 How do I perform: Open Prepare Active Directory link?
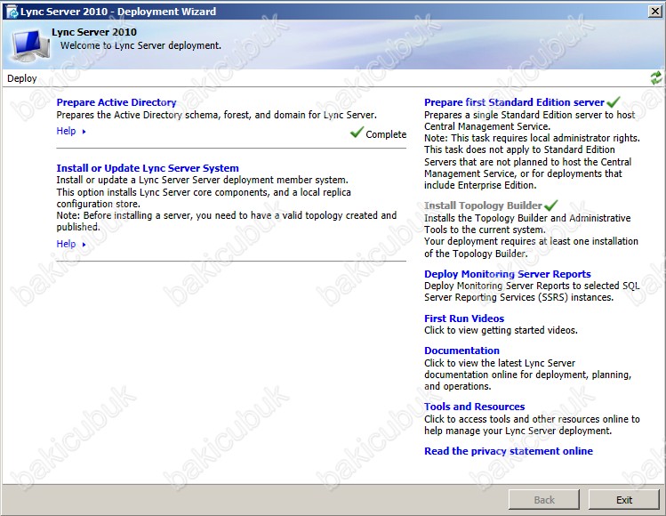tap(116, 102)
